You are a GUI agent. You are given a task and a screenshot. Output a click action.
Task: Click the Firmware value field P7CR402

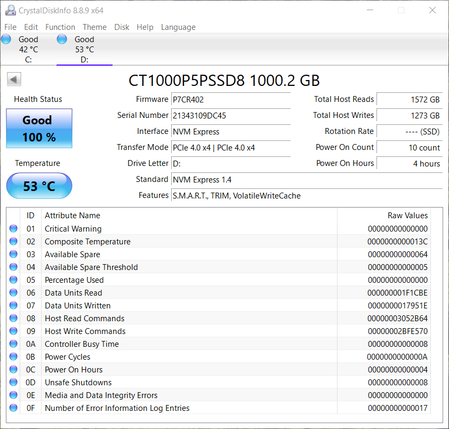pos(230,99)
